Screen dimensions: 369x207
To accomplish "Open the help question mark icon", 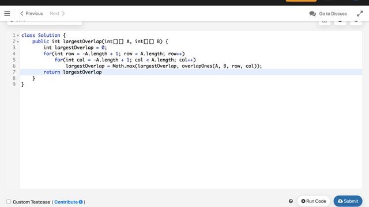I will pyautogui.click(x=291, y=201).
